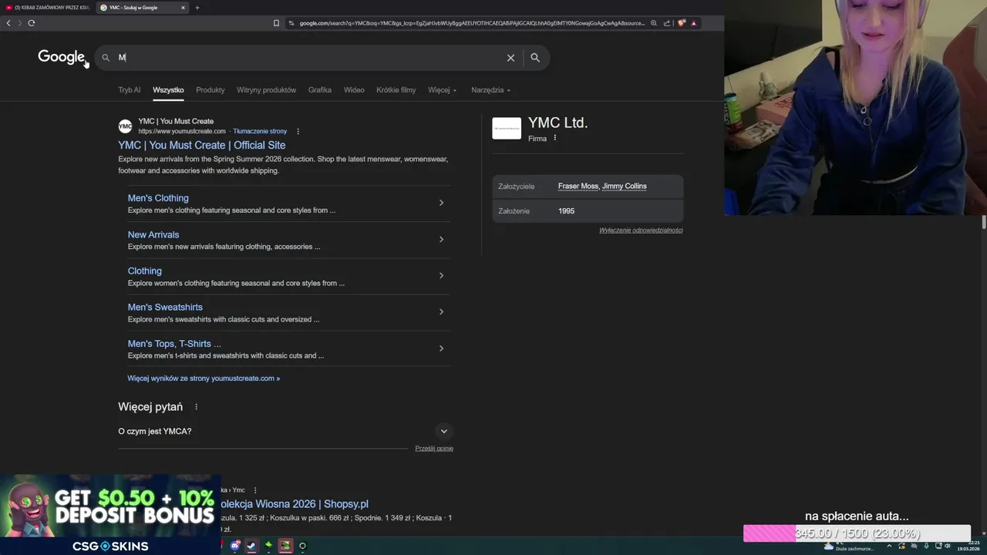The width and height of the screenshot is (987, 555).
Task: Open the Clothing sitelink
Action: pyautogui.click(x=144, y=271)
